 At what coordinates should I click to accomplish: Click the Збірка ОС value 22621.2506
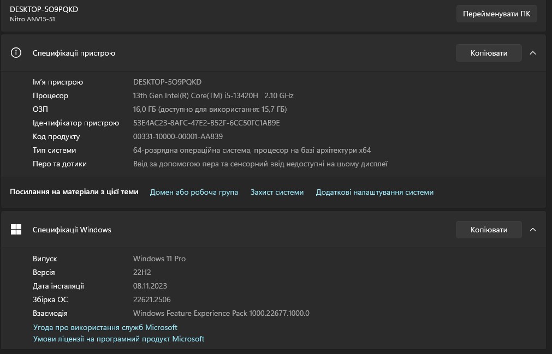point(152,299)
